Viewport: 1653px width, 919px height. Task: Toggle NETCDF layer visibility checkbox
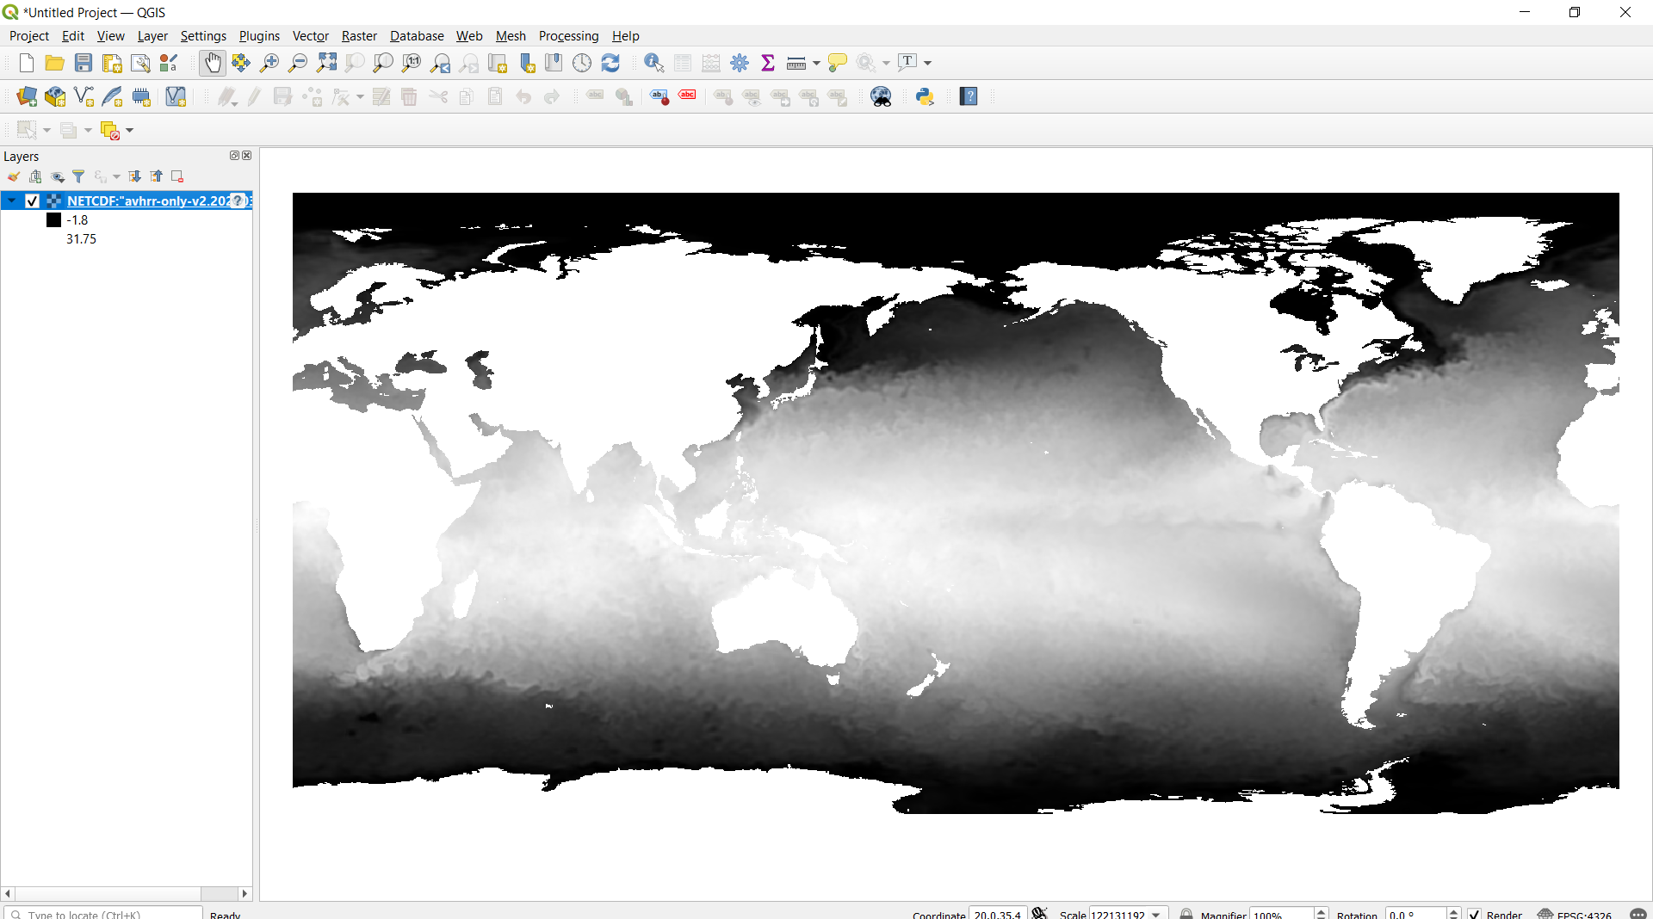[x=33, y=200]
